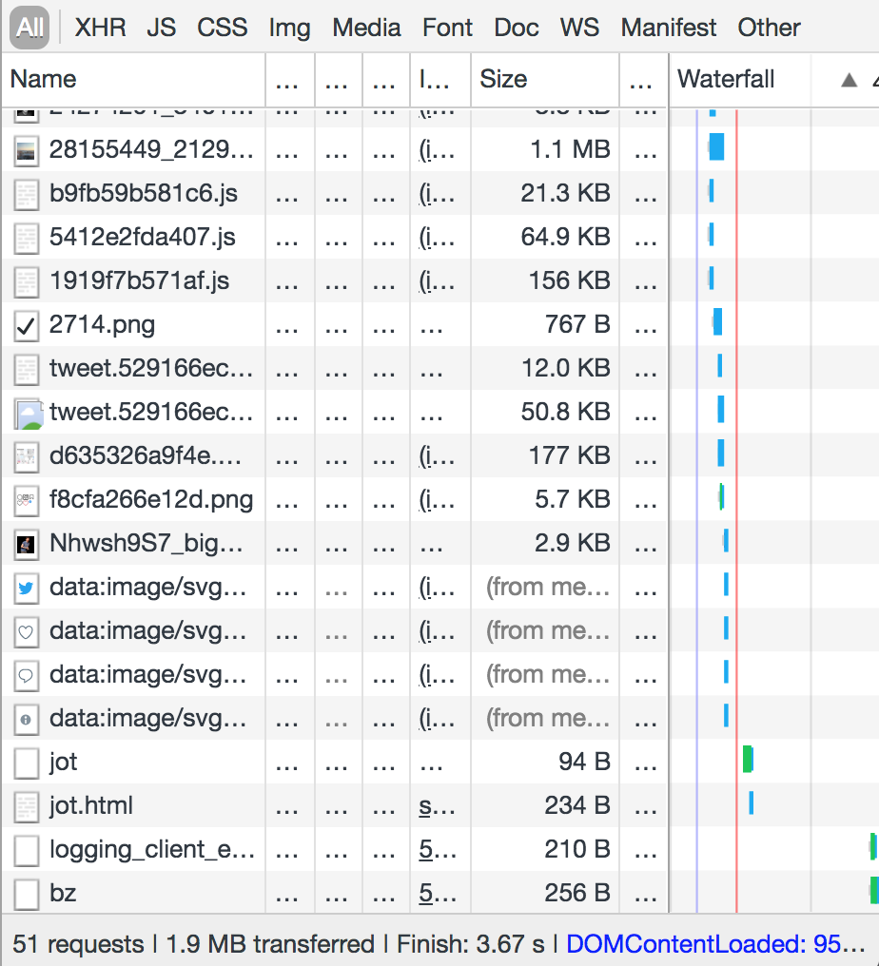Show only Img requests
The height and width of the screenshot is (966, 879).
tap(290, 29)
